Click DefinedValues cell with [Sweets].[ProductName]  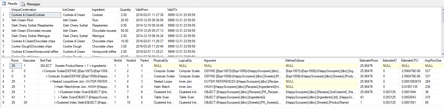coord(321,102)
